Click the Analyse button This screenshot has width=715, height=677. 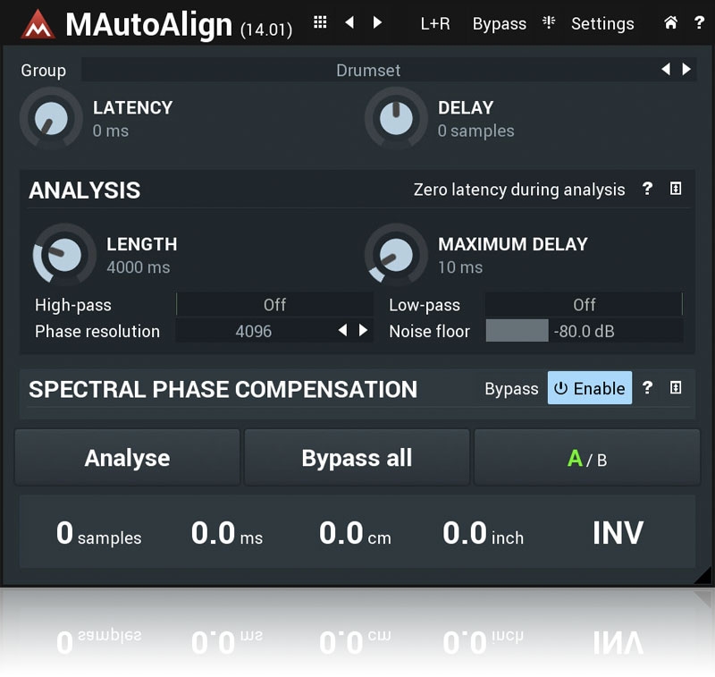tap(127, 458)
